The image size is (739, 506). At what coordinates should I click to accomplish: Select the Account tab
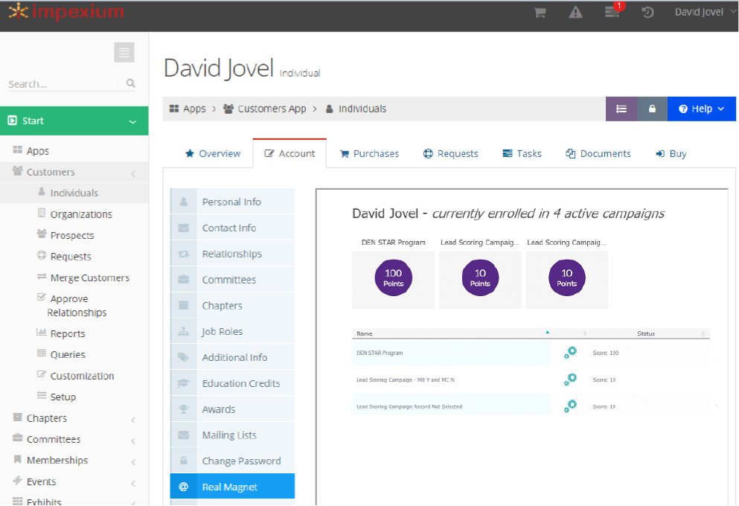click(289, 153)
